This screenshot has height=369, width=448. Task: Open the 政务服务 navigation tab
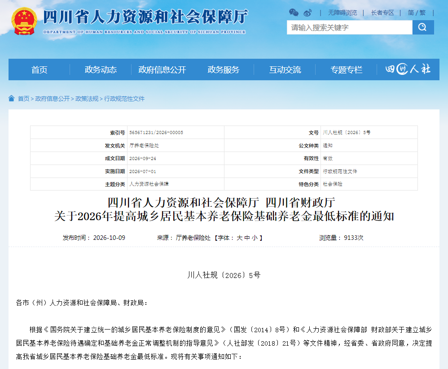pyautogui.click(x=224, y=69)
